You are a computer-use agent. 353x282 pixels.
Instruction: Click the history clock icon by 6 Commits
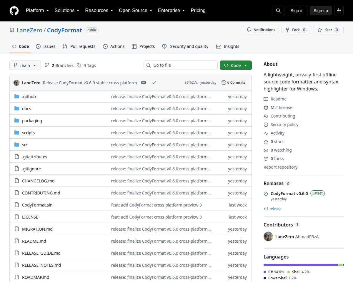(224, 83)
